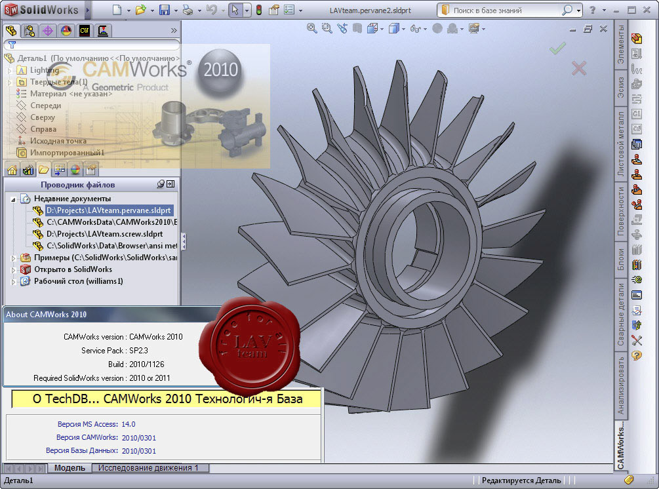This screenshot has height=489, width=659.
Task: Open the Appearances sphere tab icon
Action: pyautogui.click(x=75, y=170)
